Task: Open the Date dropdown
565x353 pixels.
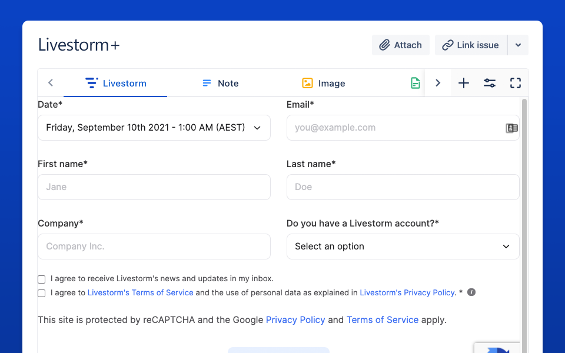Action: click(154, 128)
